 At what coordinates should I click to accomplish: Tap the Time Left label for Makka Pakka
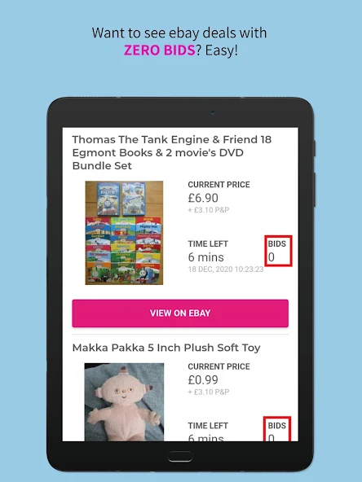pos(208,426)
